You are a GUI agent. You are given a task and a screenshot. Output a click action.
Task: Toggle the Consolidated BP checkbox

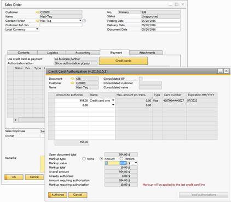pyautogui.click(x=141, y=79)
